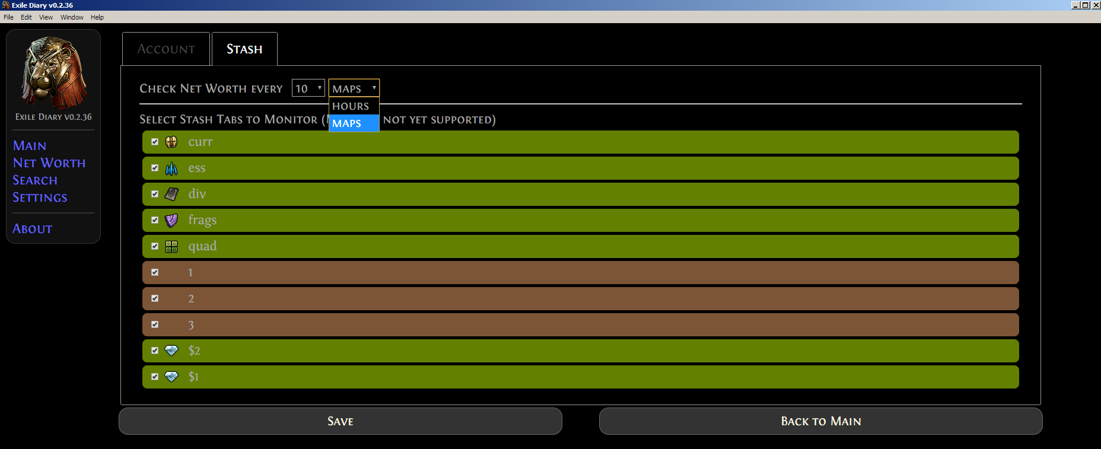Select the Stash tab
This screenshot has width=1101, height=449.
pos(244,49)
